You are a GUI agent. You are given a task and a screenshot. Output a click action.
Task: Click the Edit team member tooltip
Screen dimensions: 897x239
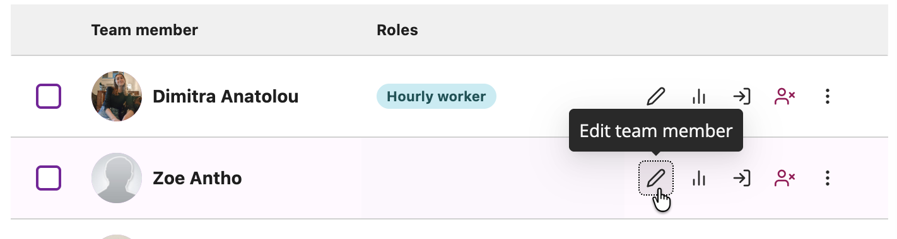[x=656, y=131]
